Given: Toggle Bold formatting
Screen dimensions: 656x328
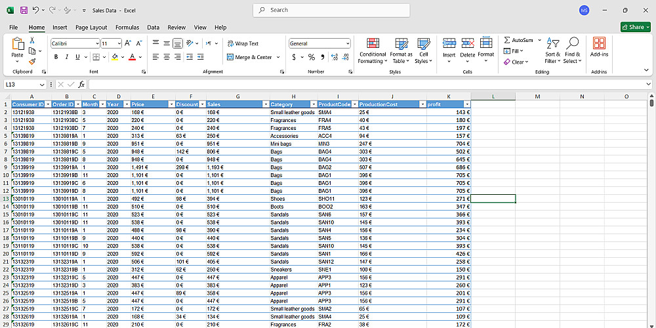Looking at the screenshot, I should pyautogui.click(x=56, y=57).
